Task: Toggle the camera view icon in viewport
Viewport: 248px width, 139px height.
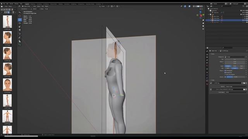Action: click(203, 26)
